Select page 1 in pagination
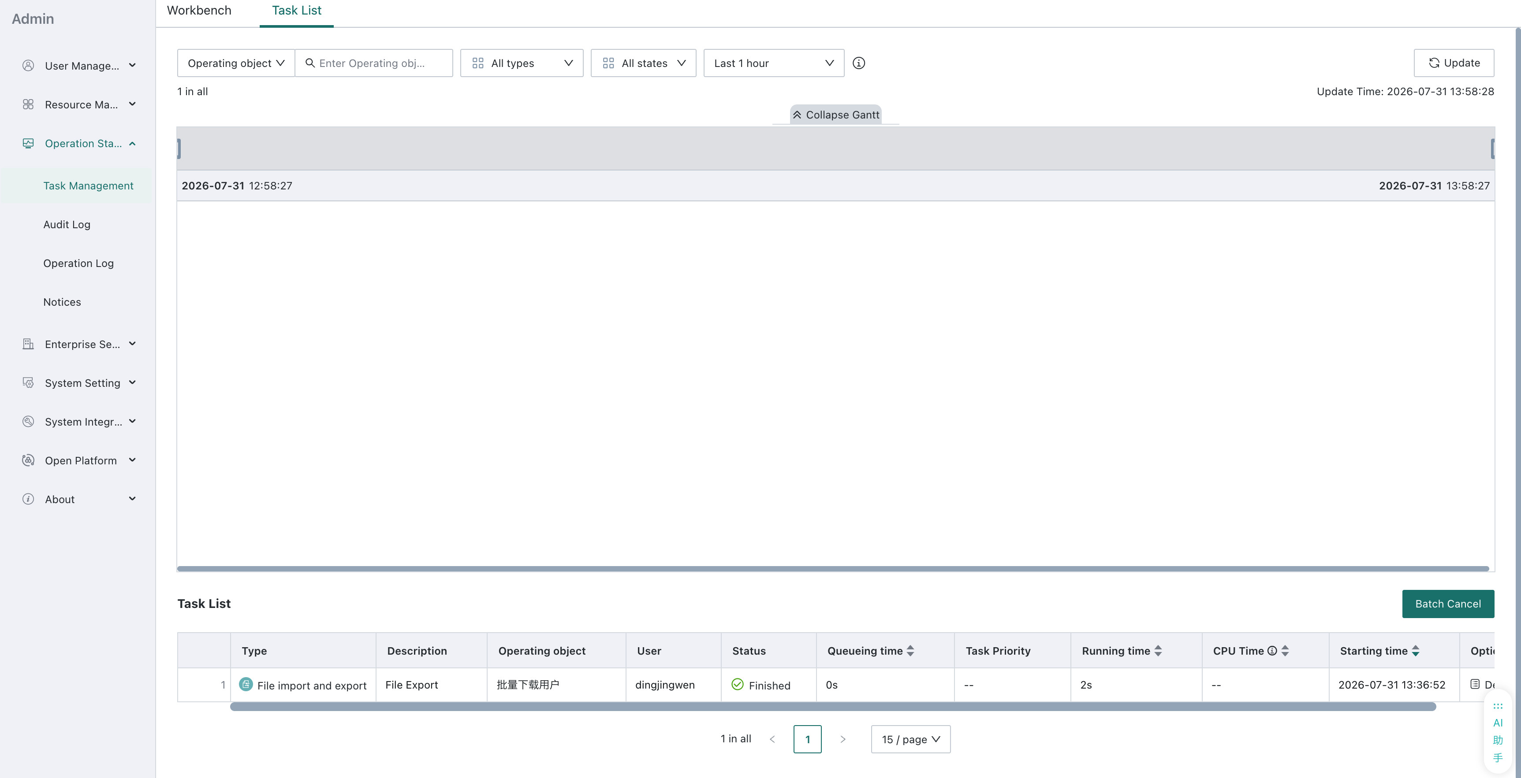Screen dimensions: 1521x778 807,739
